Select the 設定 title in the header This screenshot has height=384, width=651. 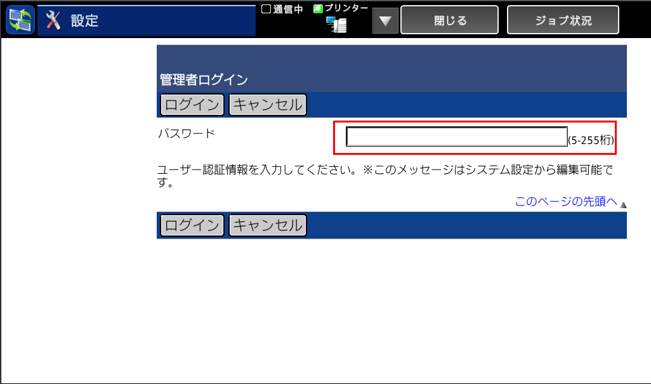tap(85, 21)
